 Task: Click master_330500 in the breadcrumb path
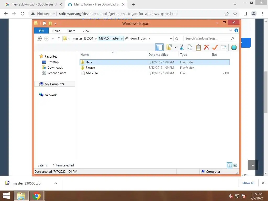(x=83, y=38)
